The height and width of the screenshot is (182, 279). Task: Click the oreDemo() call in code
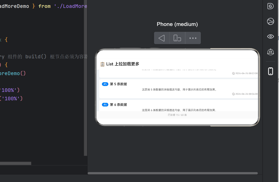tap(13, 73)
